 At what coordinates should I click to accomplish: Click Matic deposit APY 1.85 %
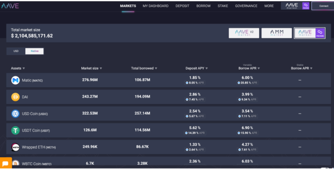coord(195,78)
